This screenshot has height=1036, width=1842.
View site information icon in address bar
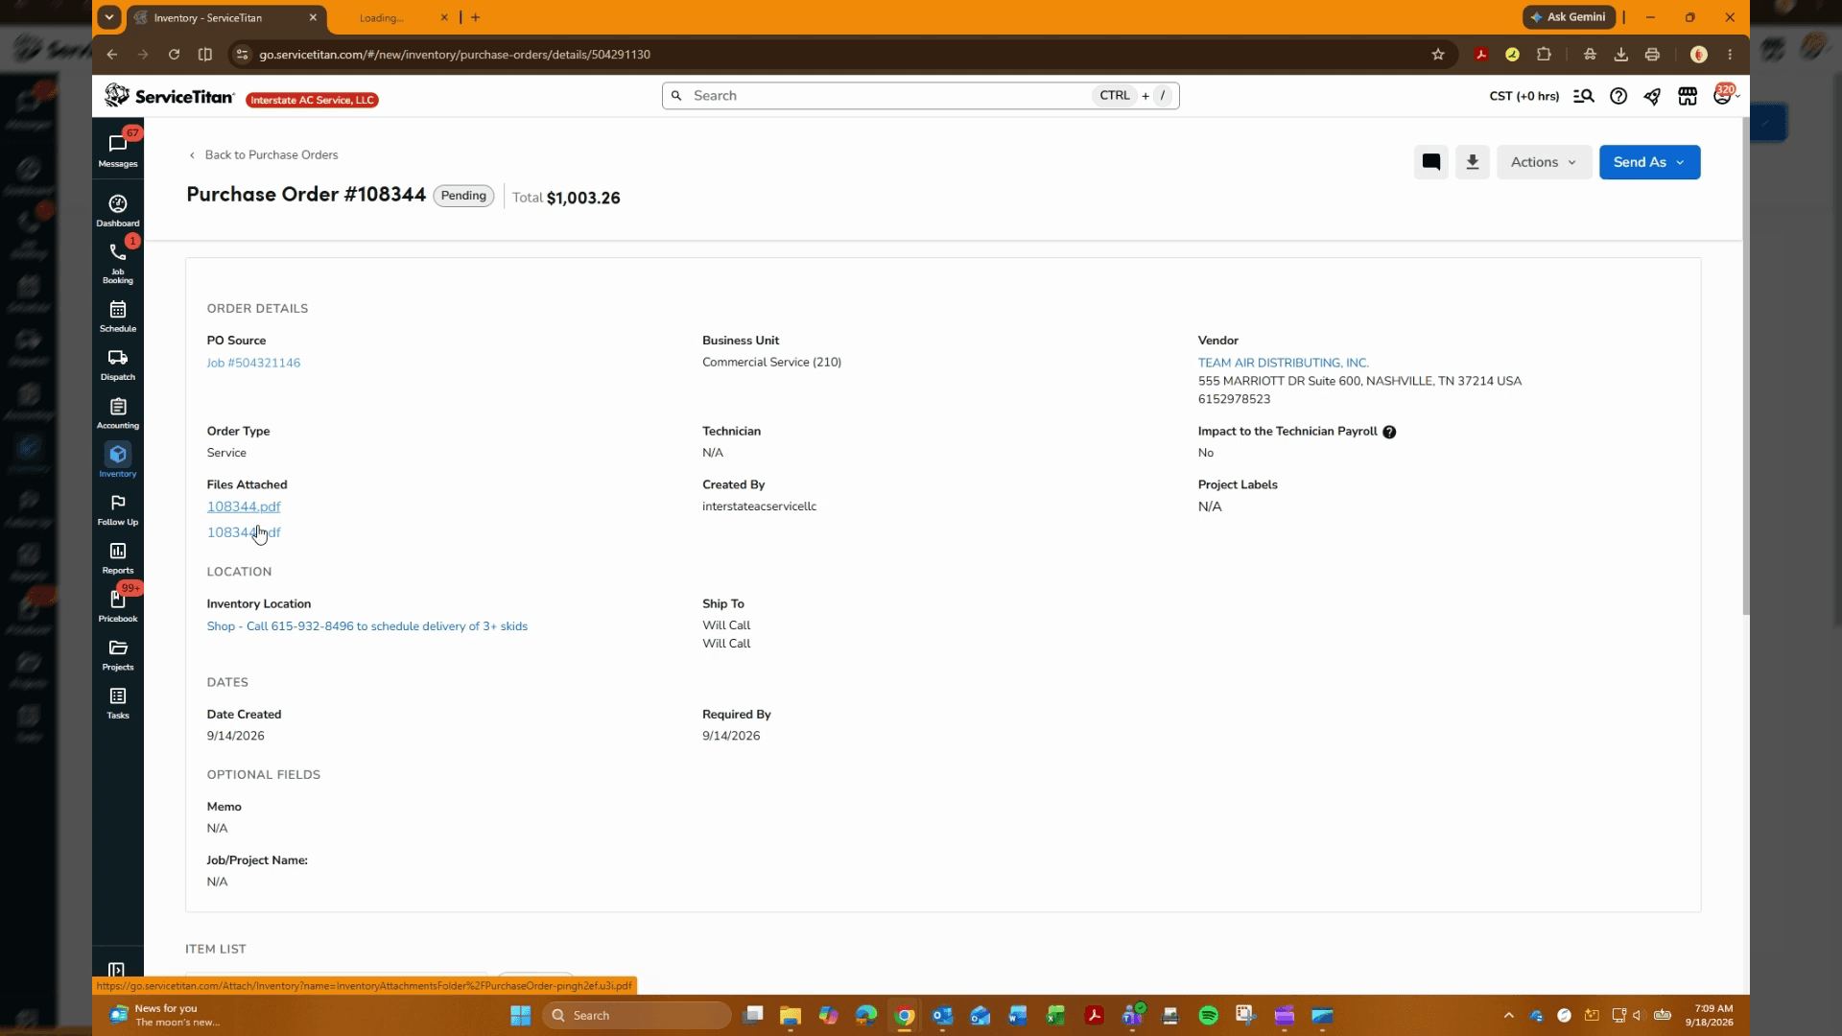(242, 55)
